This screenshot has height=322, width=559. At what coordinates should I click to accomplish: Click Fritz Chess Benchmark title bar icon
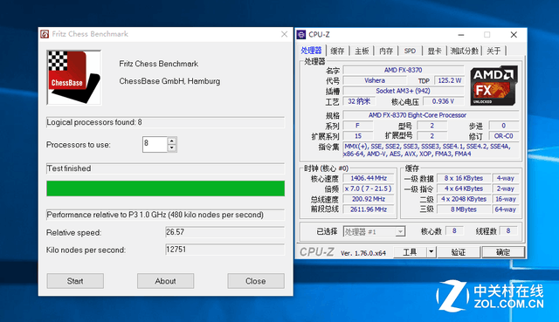point(45,34)
